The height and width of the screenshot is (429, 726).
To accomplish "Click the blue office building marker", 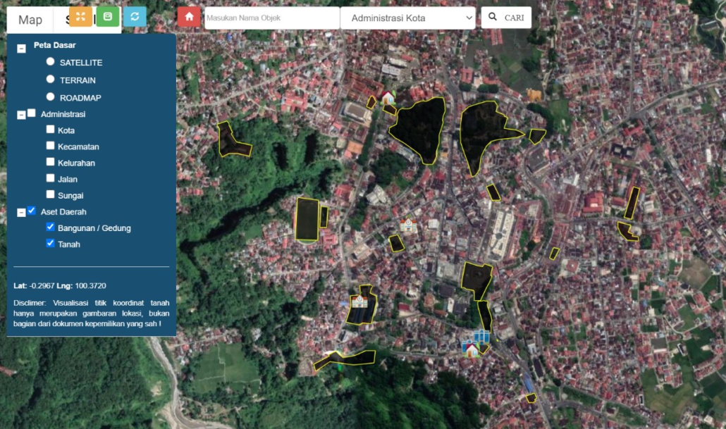I will point(482,335).
